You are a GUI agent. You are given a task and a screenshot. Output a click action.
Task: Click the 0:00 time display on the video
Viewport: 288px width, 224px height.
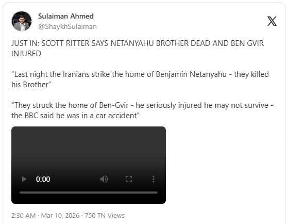43,179
